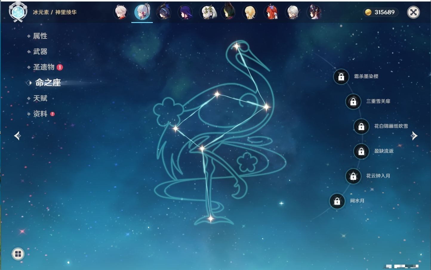Click the 315689 Mora balance
The image size is (431, 270).
pos(384,12)
